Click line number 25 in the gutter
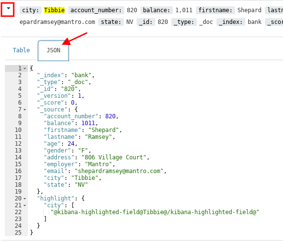This screenshot has height=242, width=283. coord(18,233)
